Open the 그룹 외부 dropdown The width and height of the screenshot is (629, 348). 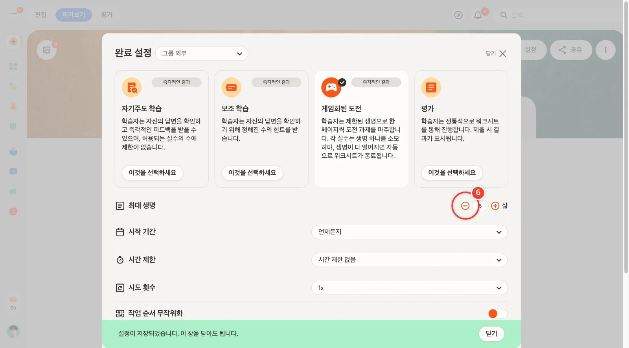(202, 53)
